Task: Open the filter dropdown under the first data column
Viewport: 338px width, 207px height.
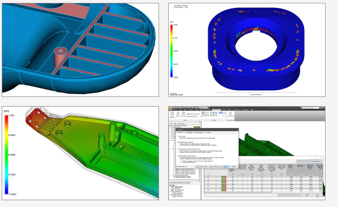Action: click(232, 174)
